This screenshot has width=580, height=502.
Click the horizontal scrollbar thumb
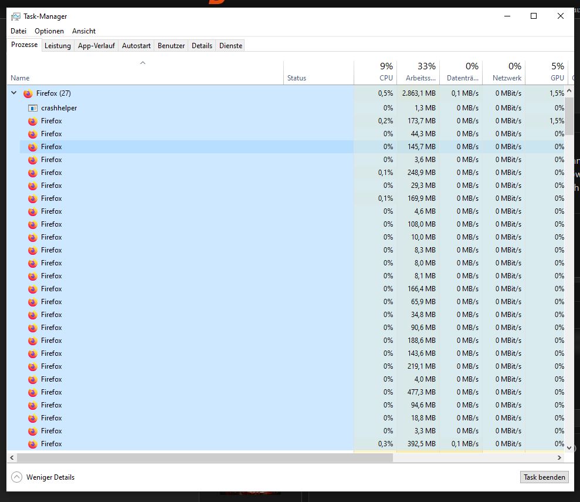pyautogui.click(x=205, y=457)
